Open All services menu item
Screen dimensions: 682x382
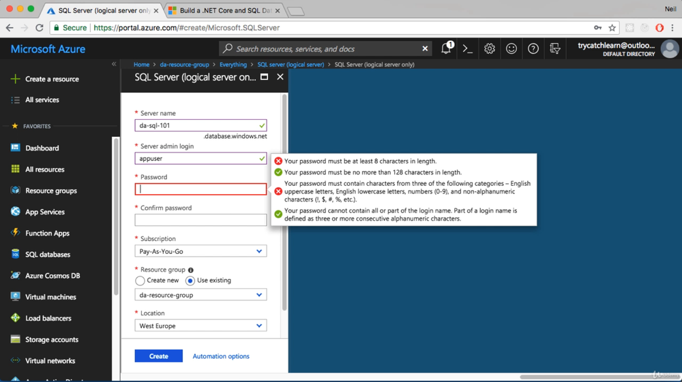(x=42, y=100)
